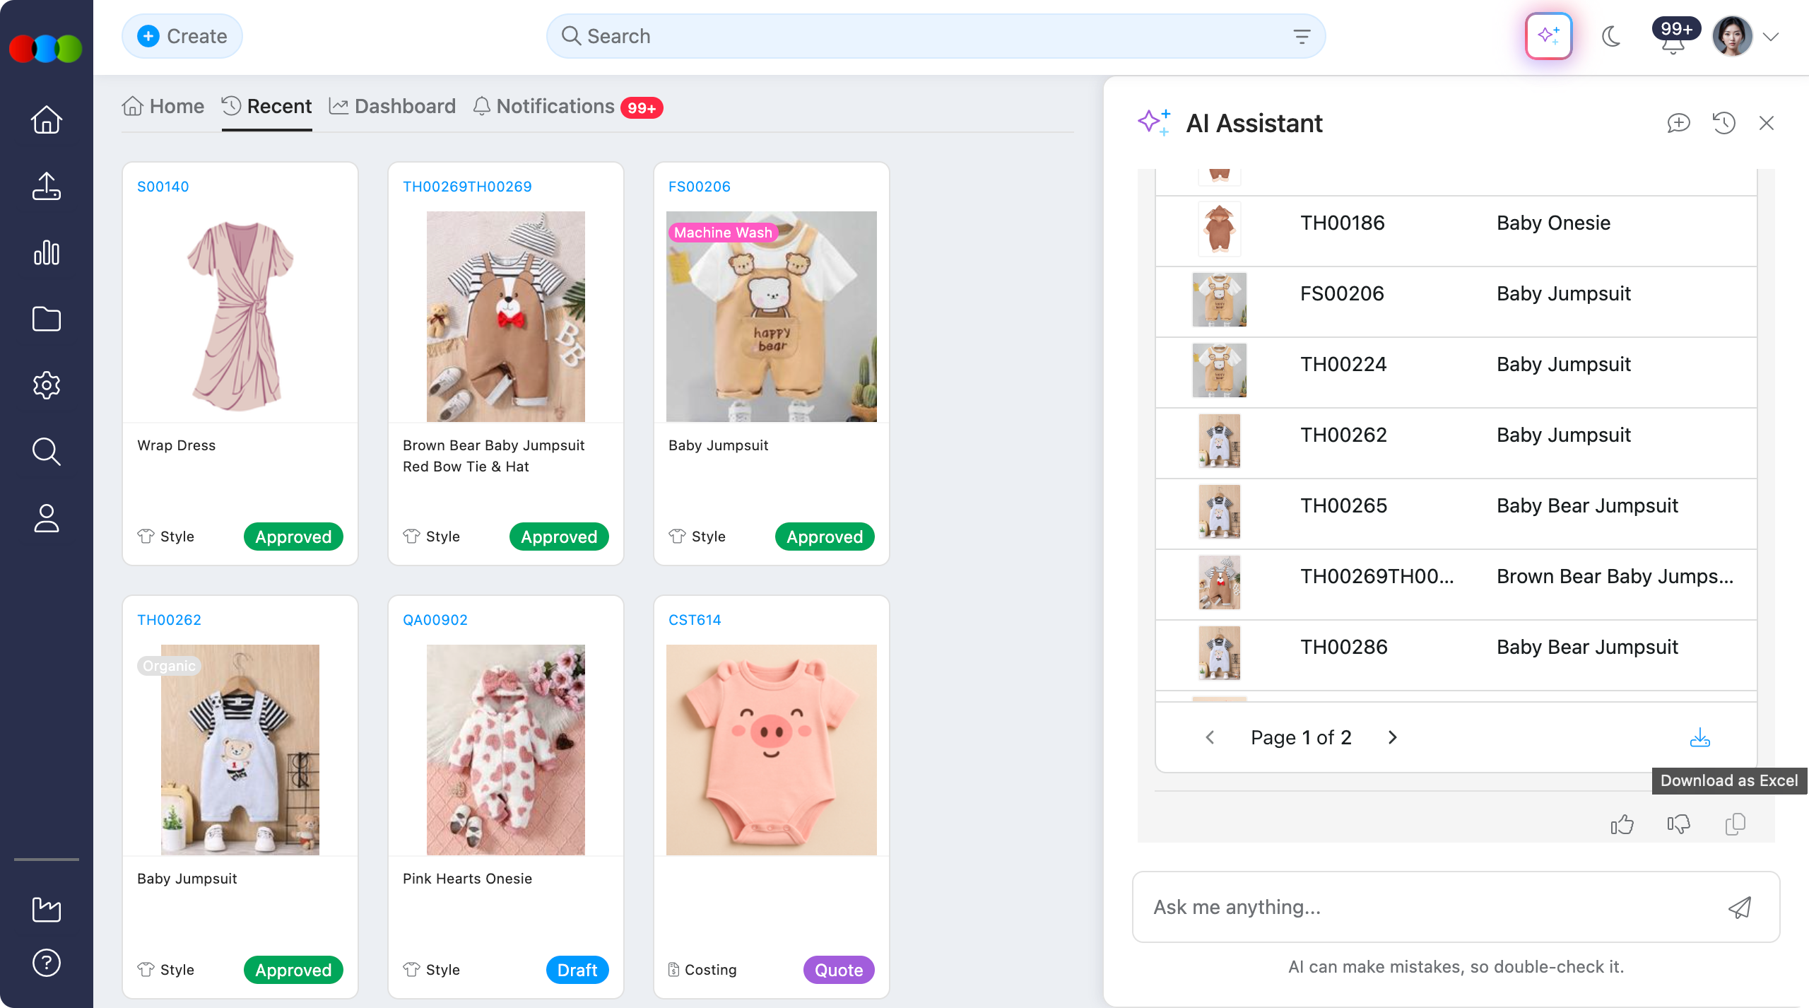The width and height of the screenshot is (1809, 1008).
Task: Select the upload icon in the sidebar
Action: (x=45, y=186)
